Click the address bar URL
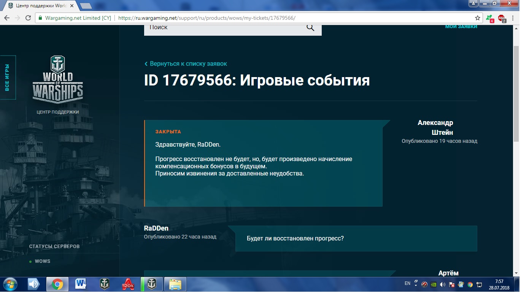This screenshot has height=294, width=521. pyautogui.click(x=207, y=18)
